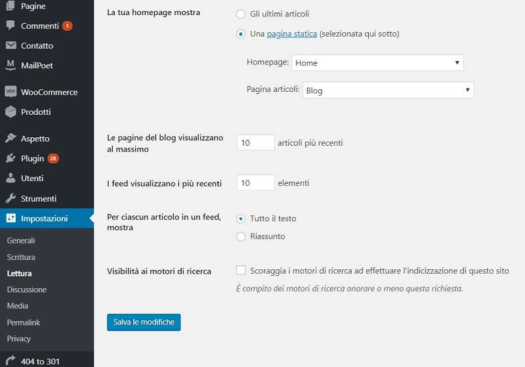Click the Plugin plug icon
This screenshot has height=367, width=525.
10,159
